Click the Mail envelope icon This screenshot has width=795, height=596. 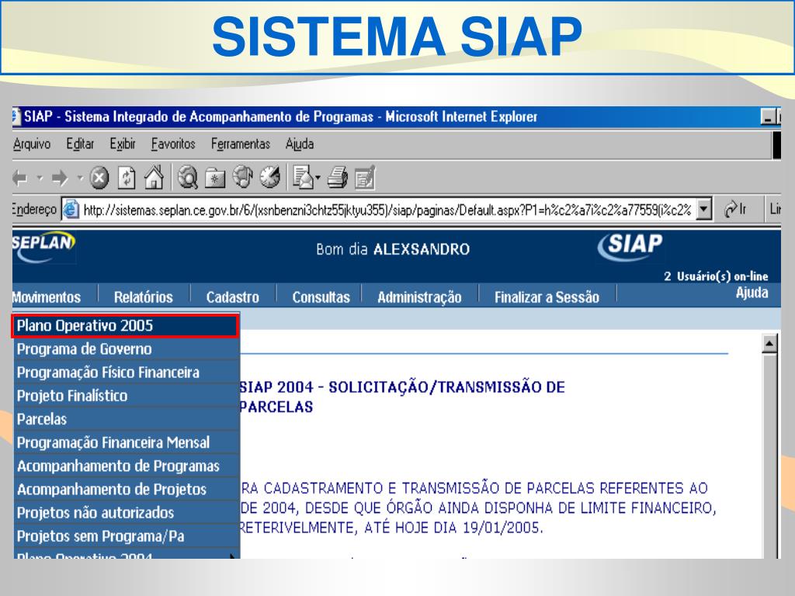304,178
